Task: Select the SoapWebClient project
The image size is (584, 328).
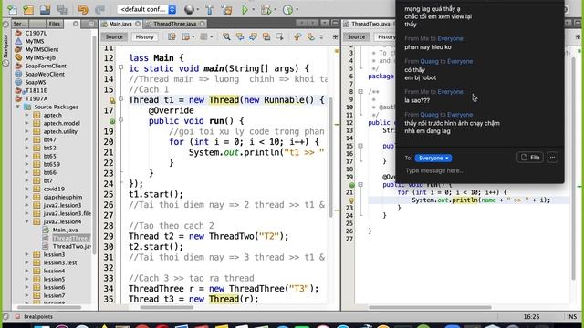Action: tap(45, 74)
